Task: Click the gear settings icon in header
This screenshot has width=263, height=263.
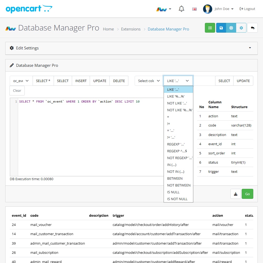Action: (241, 28)
